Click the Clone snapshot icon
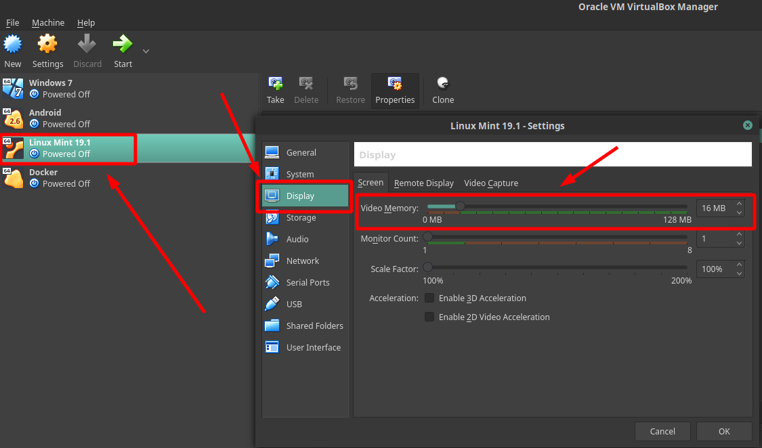This screenshot has width=762, height=448. tap(443, 84)
